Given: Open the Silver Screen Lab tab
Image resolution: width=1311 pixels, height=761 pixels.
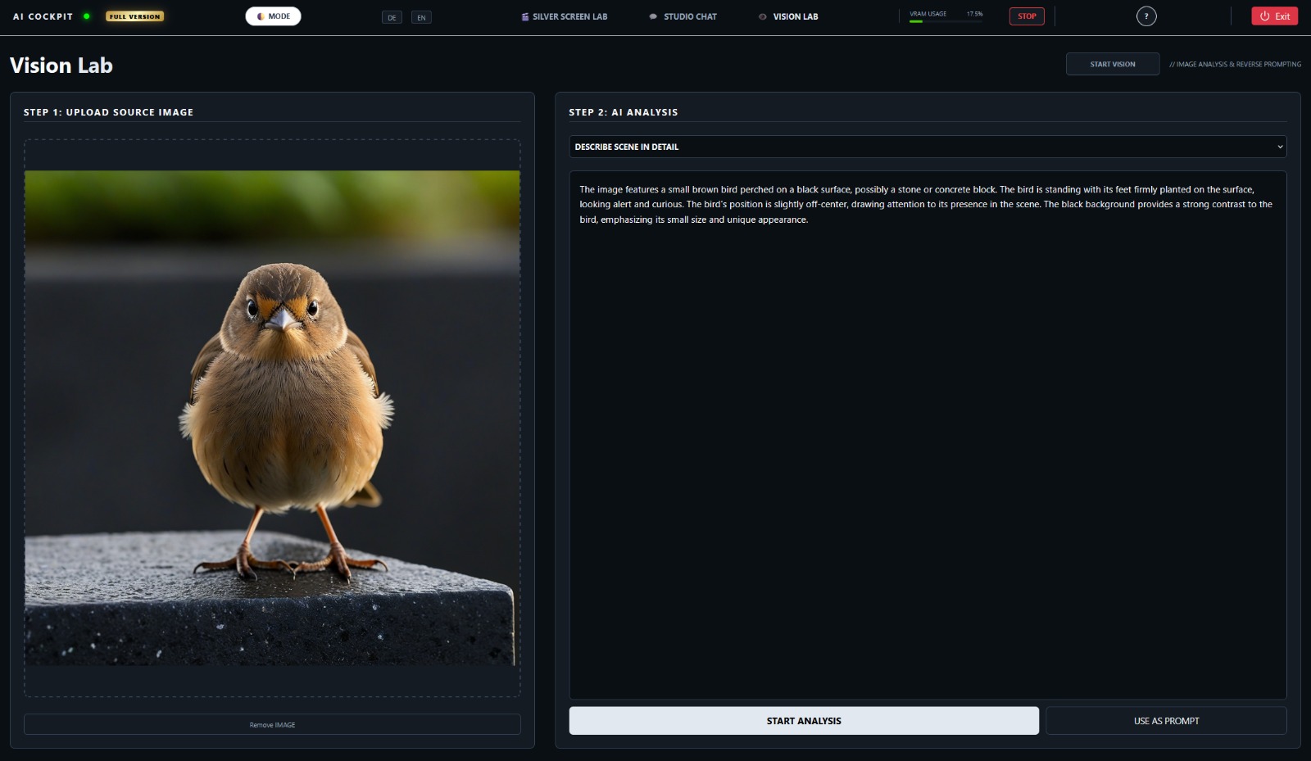Looking at the screenshot, I should [565, 16].
